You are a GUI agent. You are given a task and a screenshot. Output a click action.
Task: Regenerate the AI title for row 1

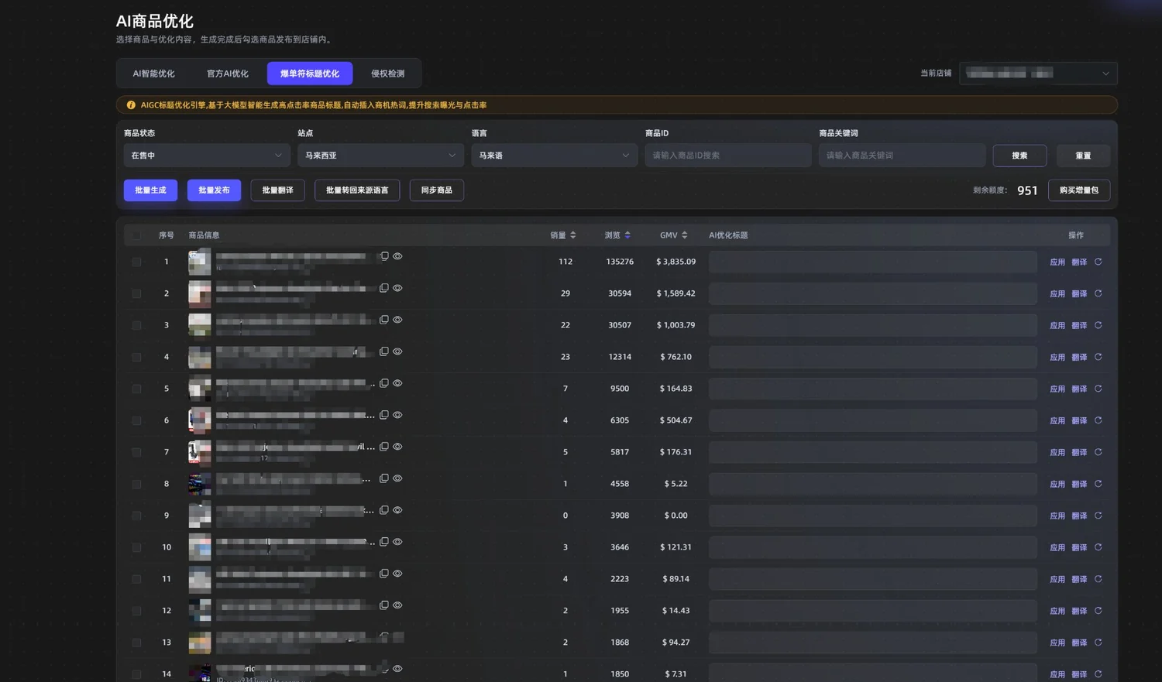point(1098,262)
